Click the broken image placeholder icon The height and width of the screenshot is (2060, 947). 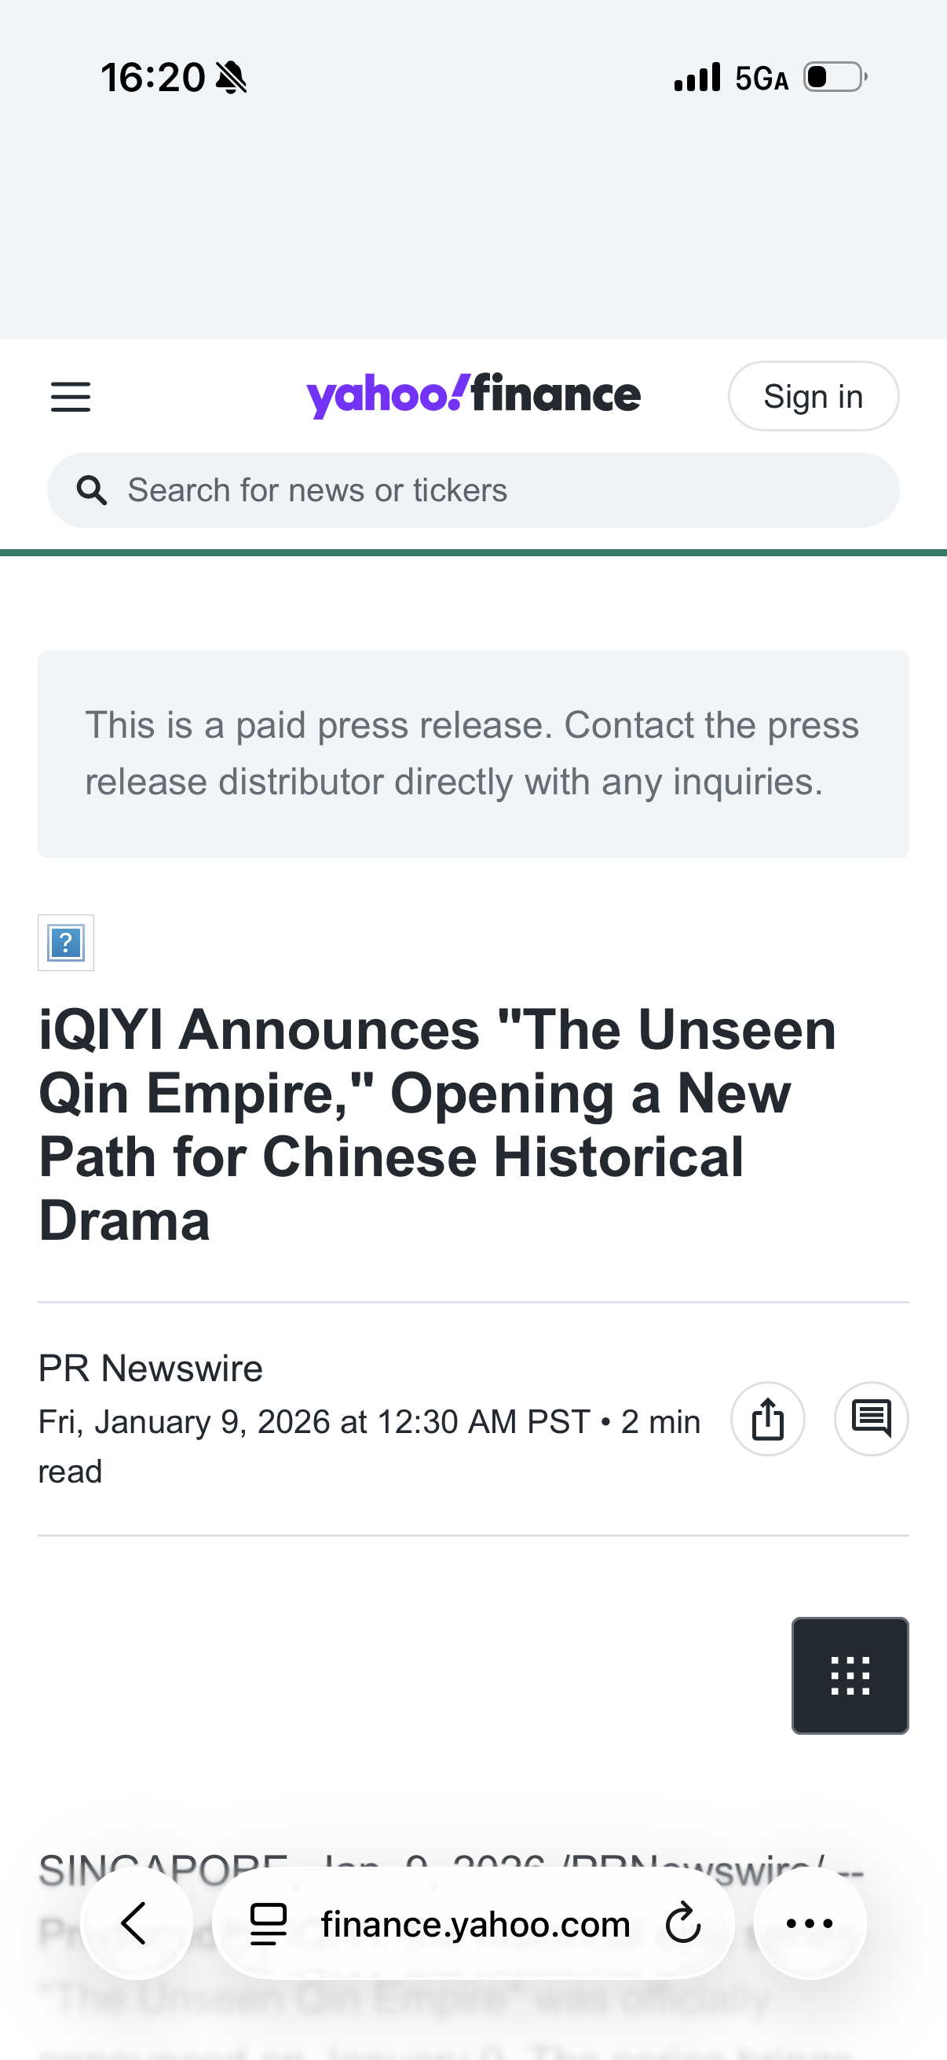click(66, 943)
